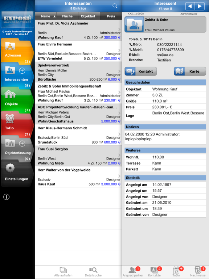Open ToDo calendar icon in bottom bar
The height and width of the screenshot is (279, 209).
[x=176, y=270]
